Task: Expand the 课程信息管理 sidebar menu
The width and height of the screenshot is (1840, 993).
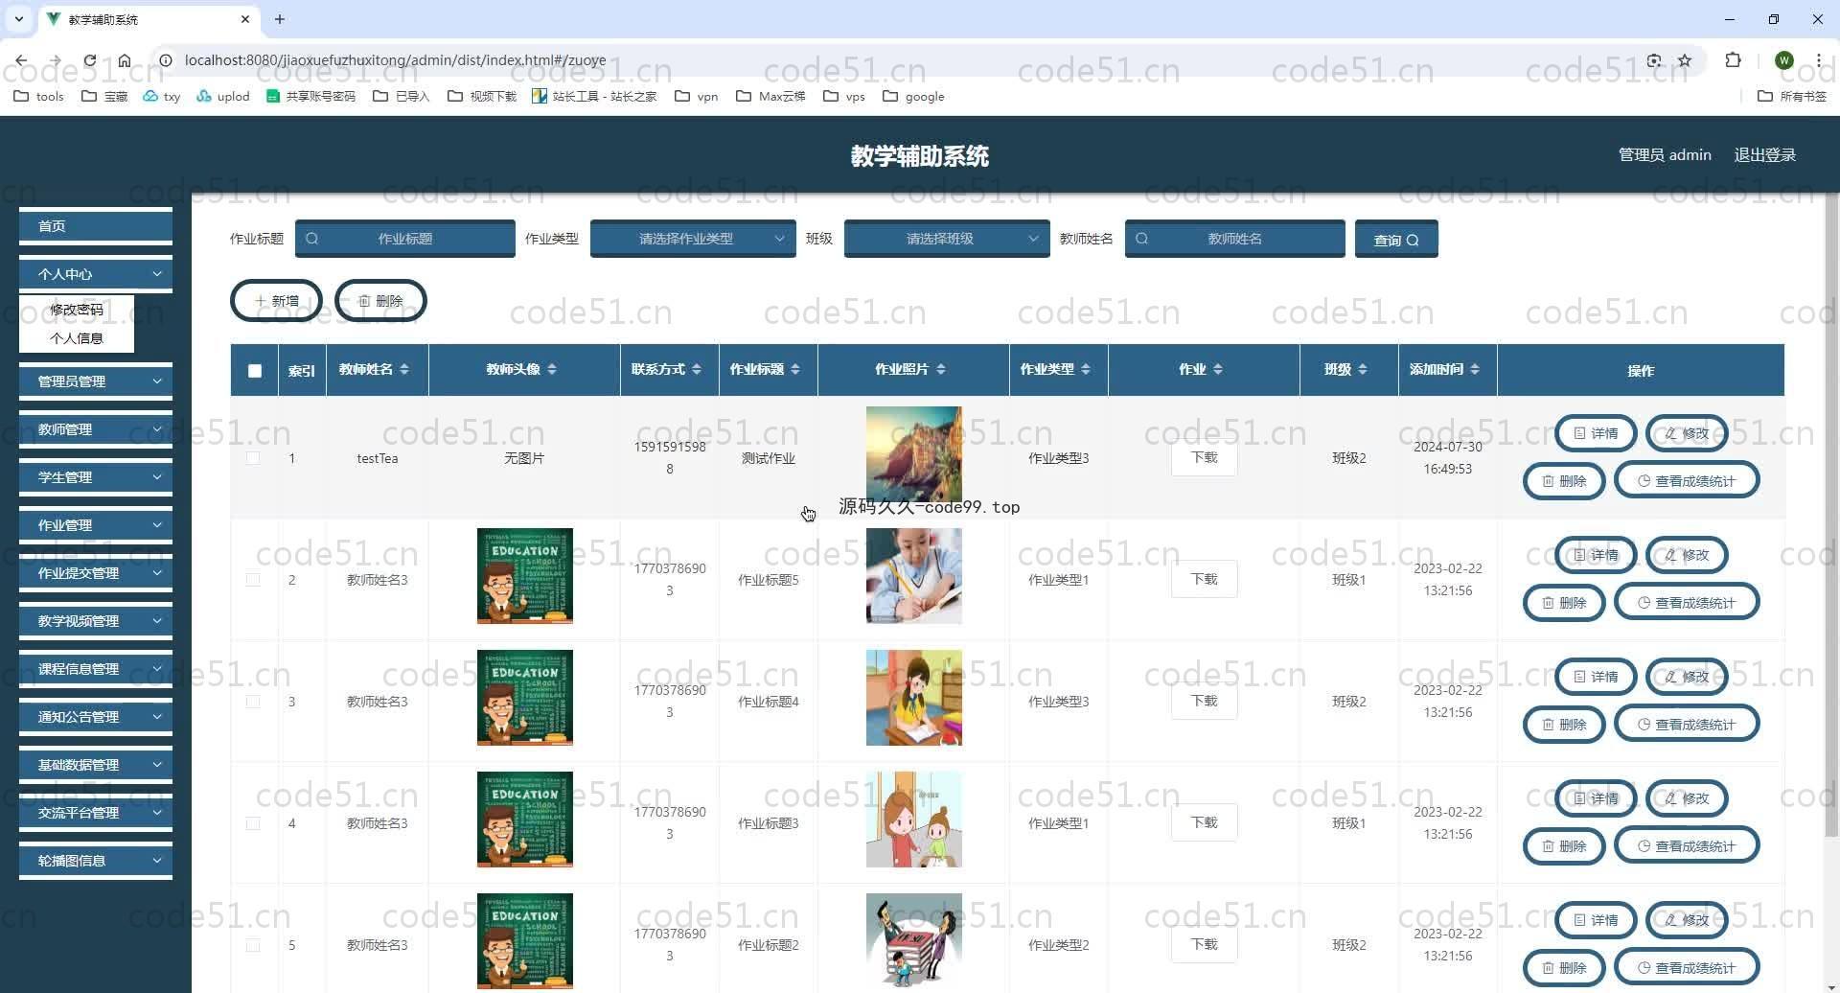Action: [x=96, y=669]
